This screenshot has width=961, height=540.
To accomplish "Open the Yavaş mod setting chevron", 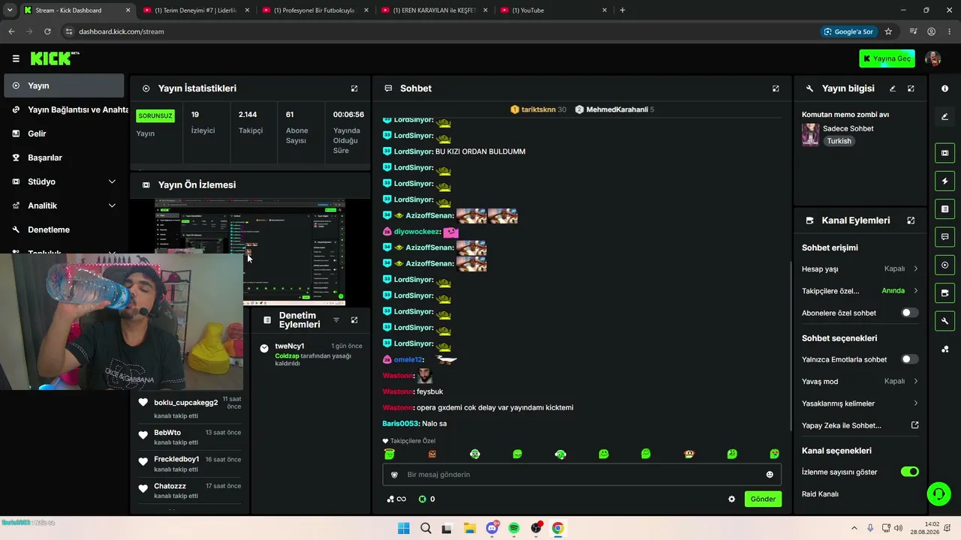I will [x=915, y=382].
